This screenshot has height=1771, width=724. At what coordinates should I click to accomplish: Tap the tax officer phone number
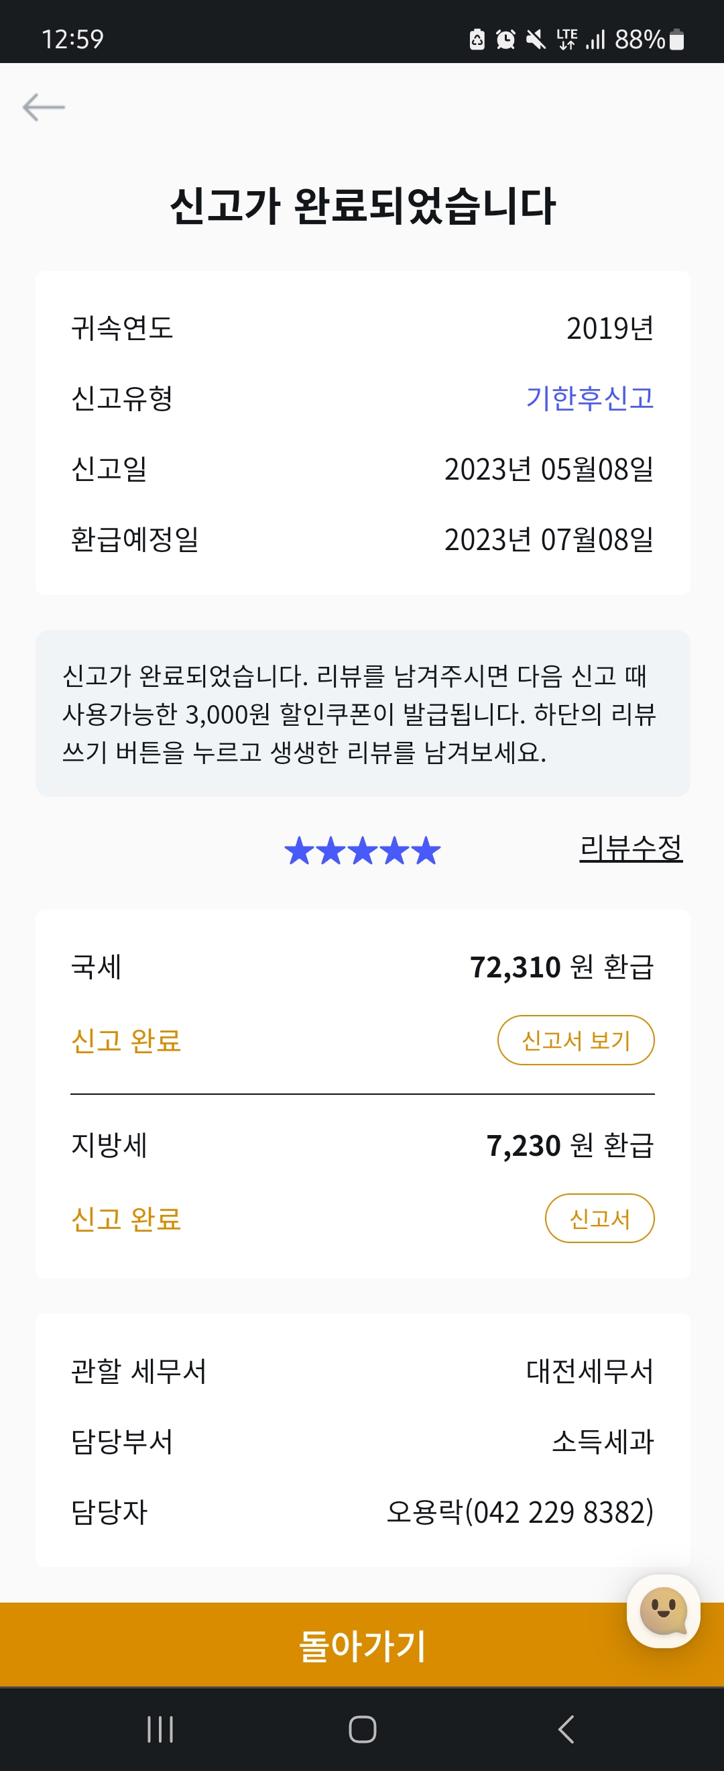tap(558, 1512)
